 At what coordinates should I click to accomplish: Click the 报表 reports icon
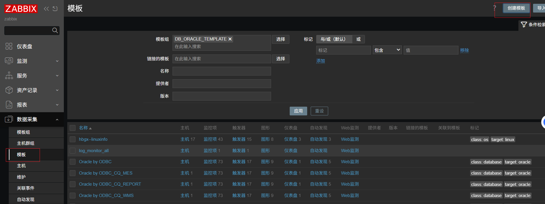[x=9, y=105]
